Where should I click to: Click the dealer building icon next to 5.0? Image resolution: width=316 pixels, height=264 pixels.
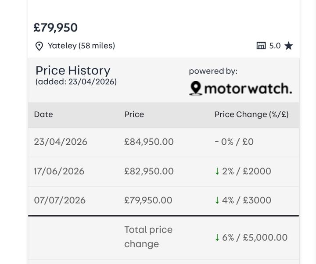(261, 46)
